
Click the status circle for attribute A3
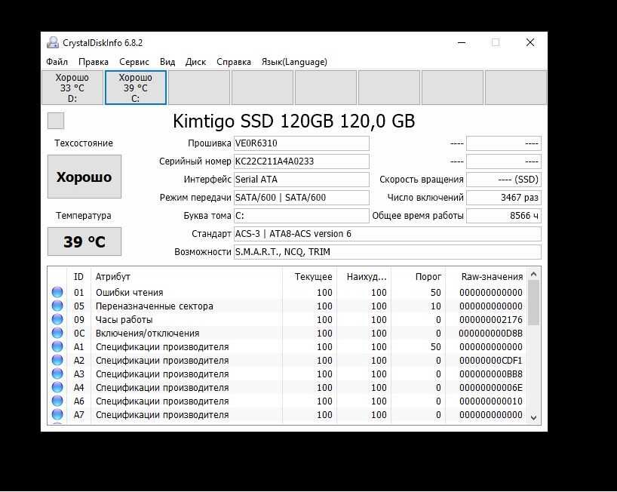57,374
